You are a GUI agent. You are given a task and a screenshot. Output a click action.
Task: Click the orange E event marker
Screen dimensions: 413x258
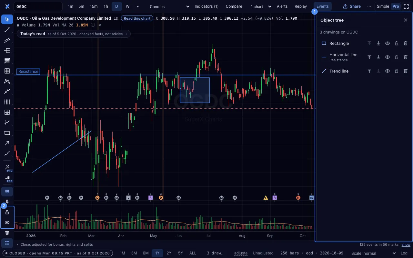(266, 198)
